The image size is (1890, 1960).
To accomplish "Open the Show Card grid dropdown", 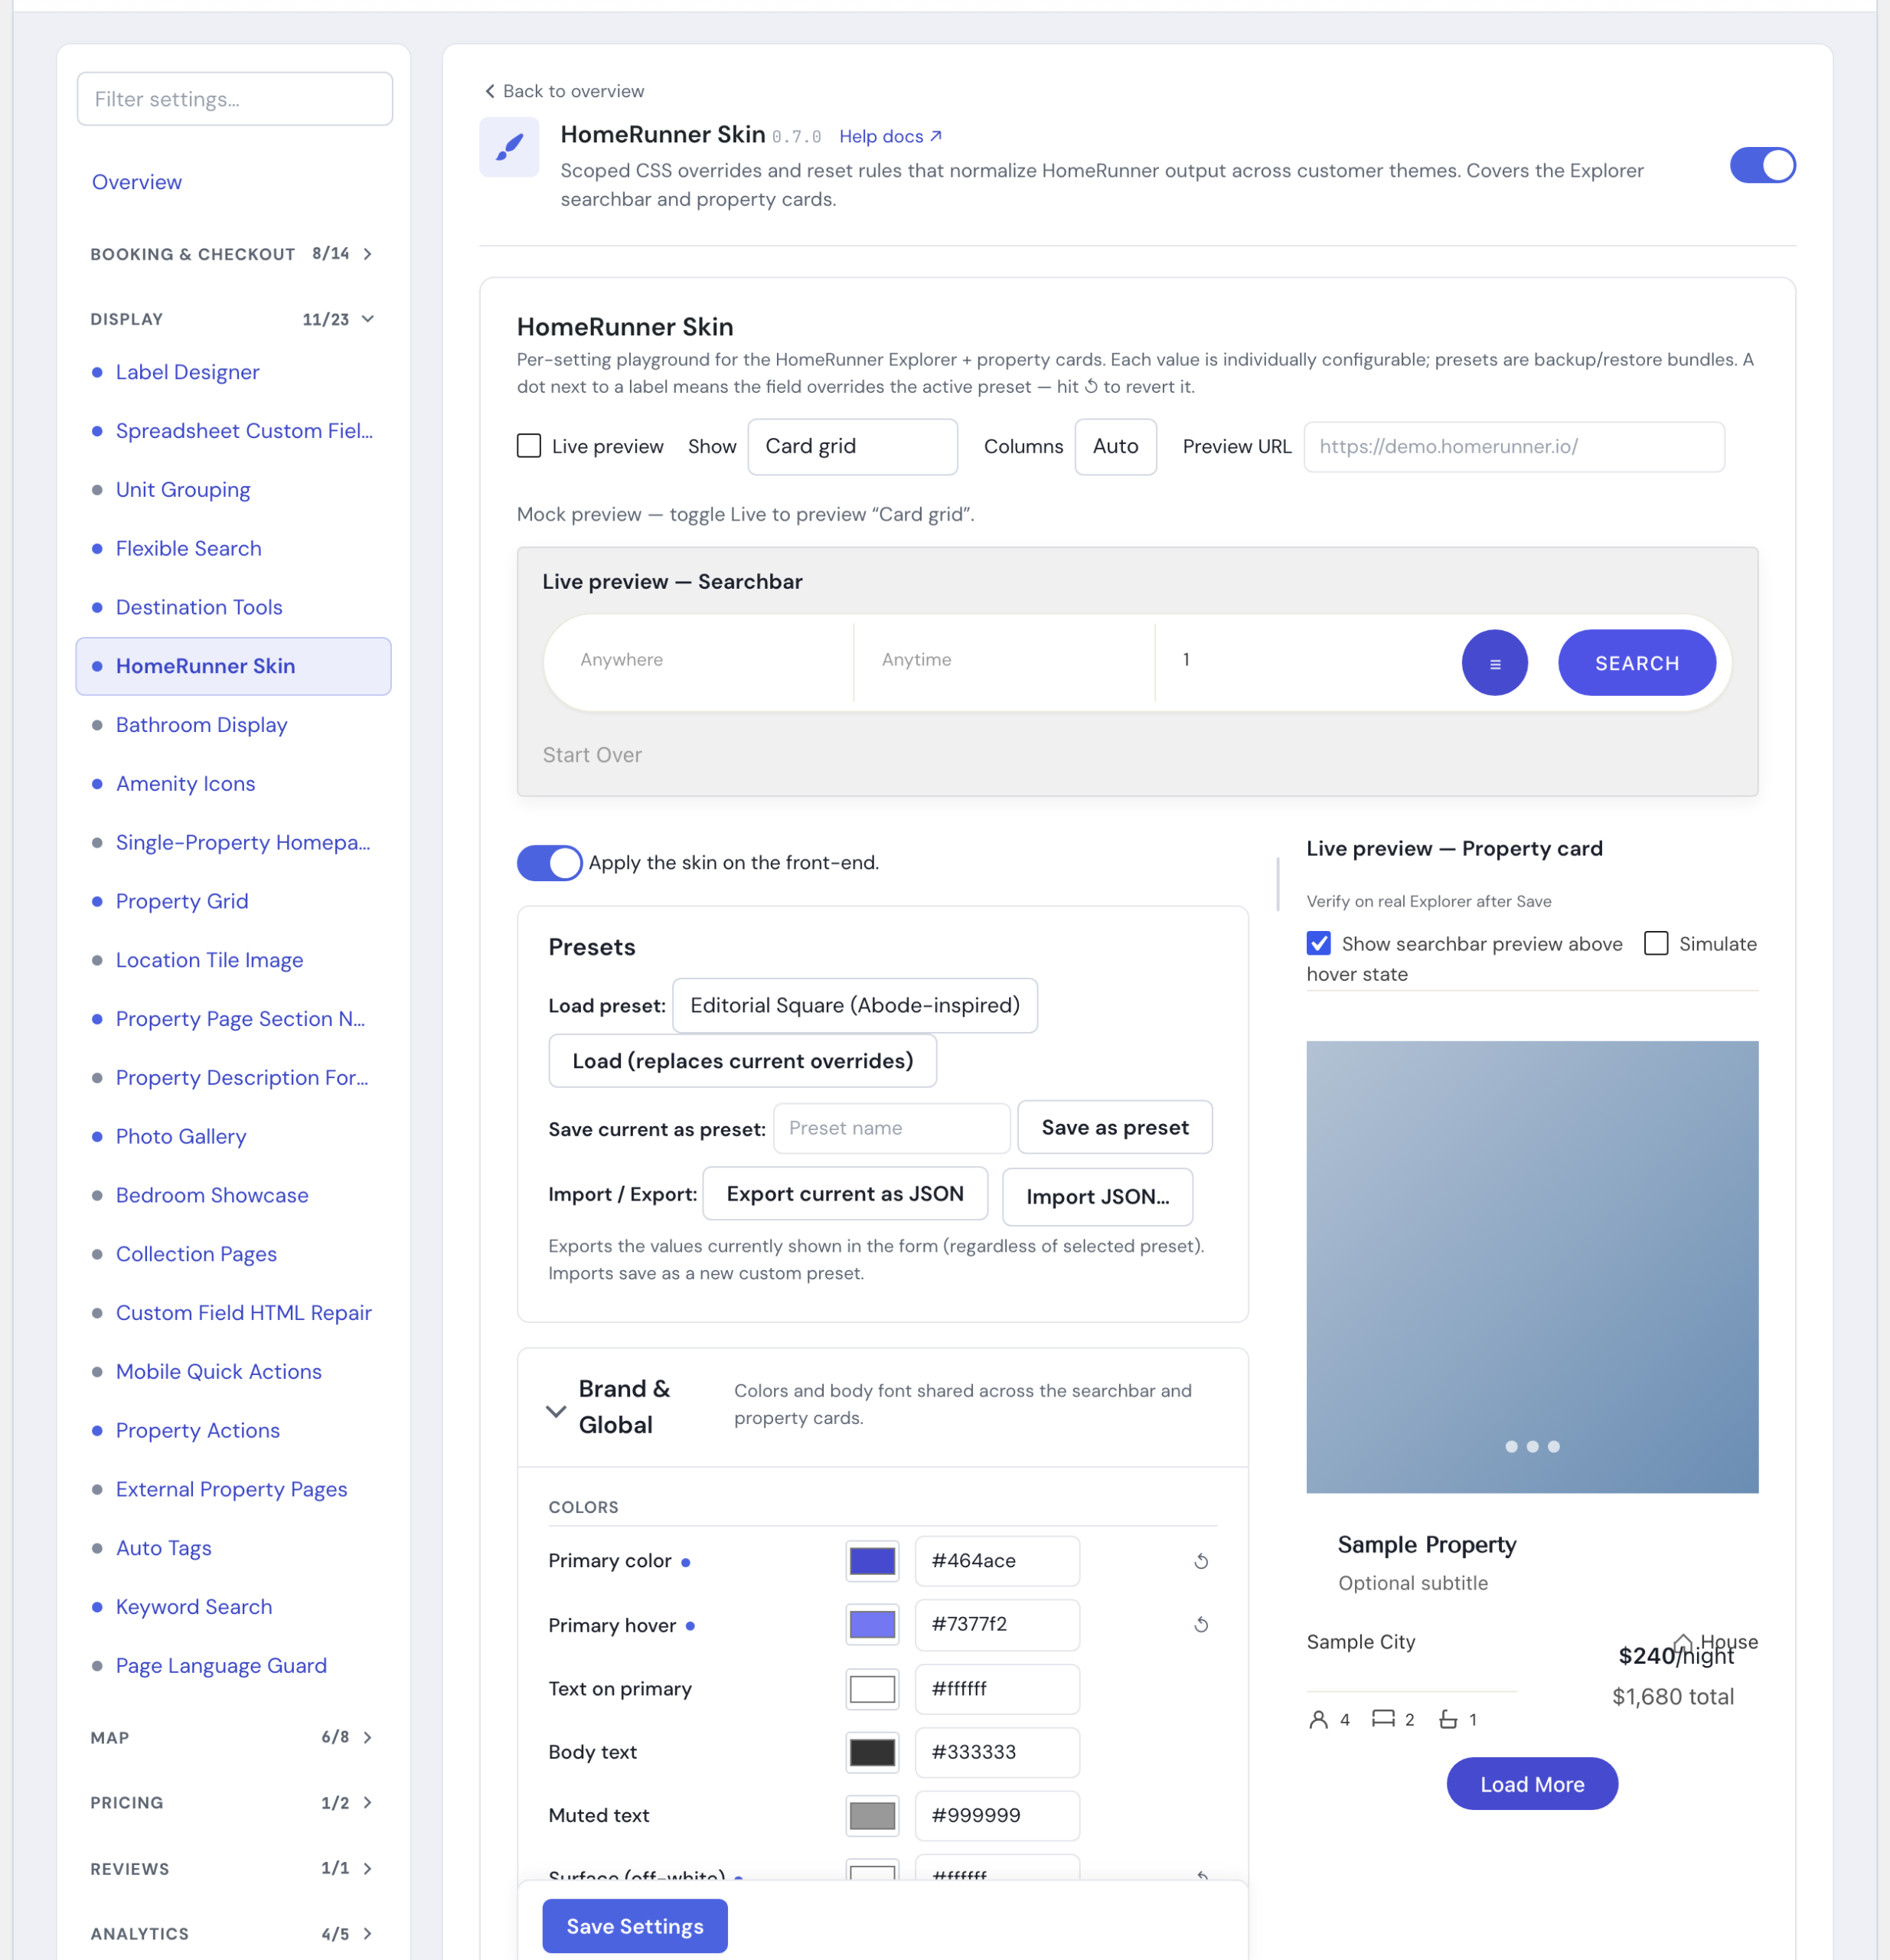I will click(x=852, y=446).
